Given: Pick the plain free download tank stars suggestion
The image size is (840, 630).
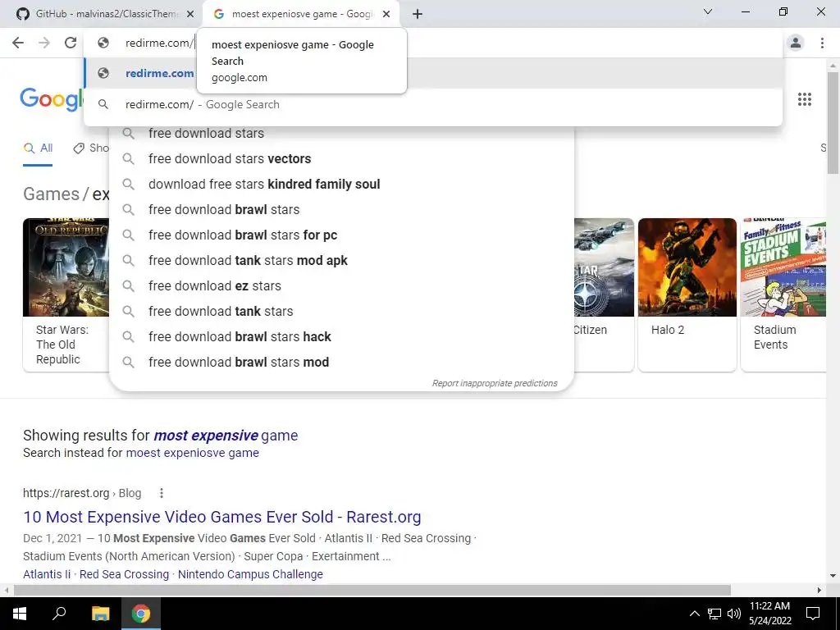Looking at the screenshot, I should pyautogui.click(x=341, y=311).
